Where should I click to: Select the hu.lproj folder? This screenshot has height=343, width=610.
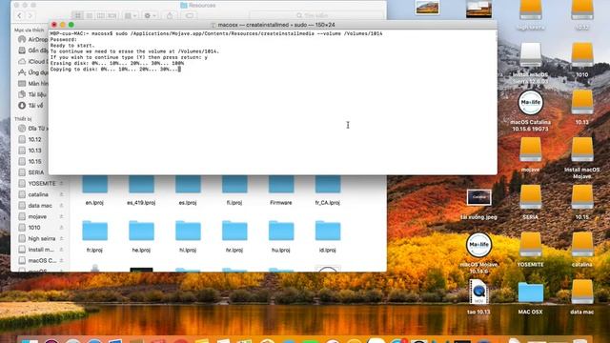click(281, 235)
